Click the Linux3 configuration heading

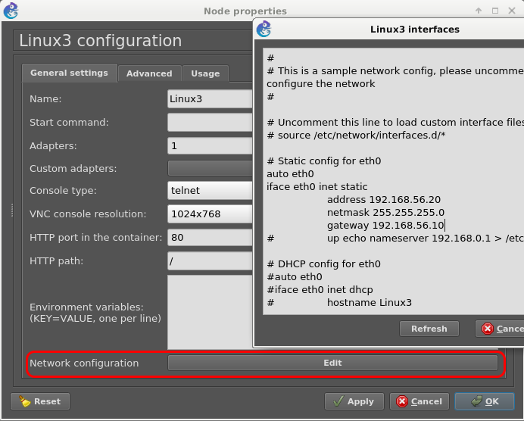100,40
